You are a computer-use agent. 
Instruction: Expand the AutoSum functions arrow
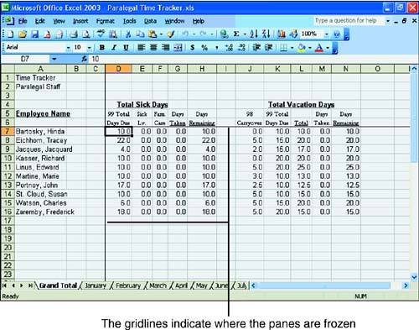click(x=245, y=34)
